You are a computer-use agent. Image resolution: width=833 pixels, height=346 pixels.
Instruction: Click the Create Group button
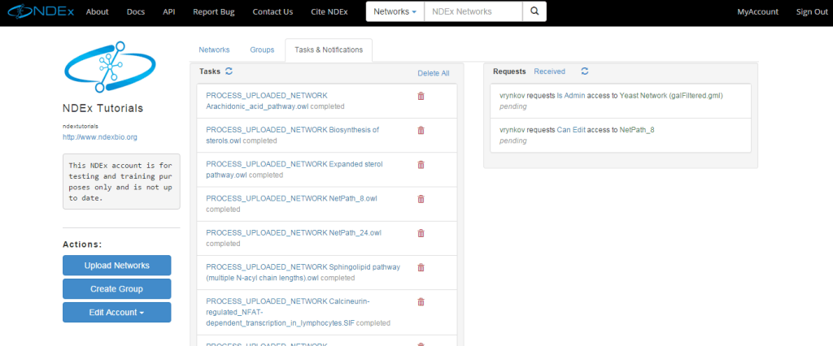point(117,289)
